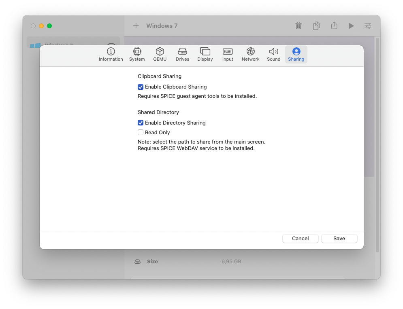Click the sliders settings icon in toolbar
403x309 pixels.
[368, 25]
